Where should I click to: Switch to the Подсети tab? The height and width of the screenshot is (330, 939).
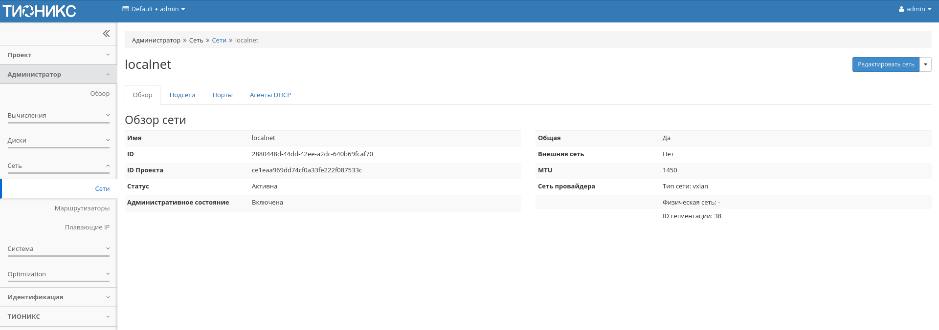coord(182,95)
